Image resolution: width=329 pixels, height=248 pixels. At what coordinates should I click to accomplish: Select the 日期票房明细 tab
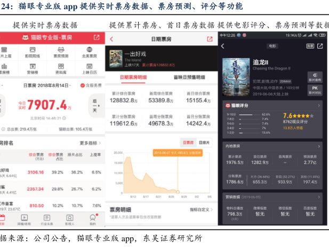point(133,77)
